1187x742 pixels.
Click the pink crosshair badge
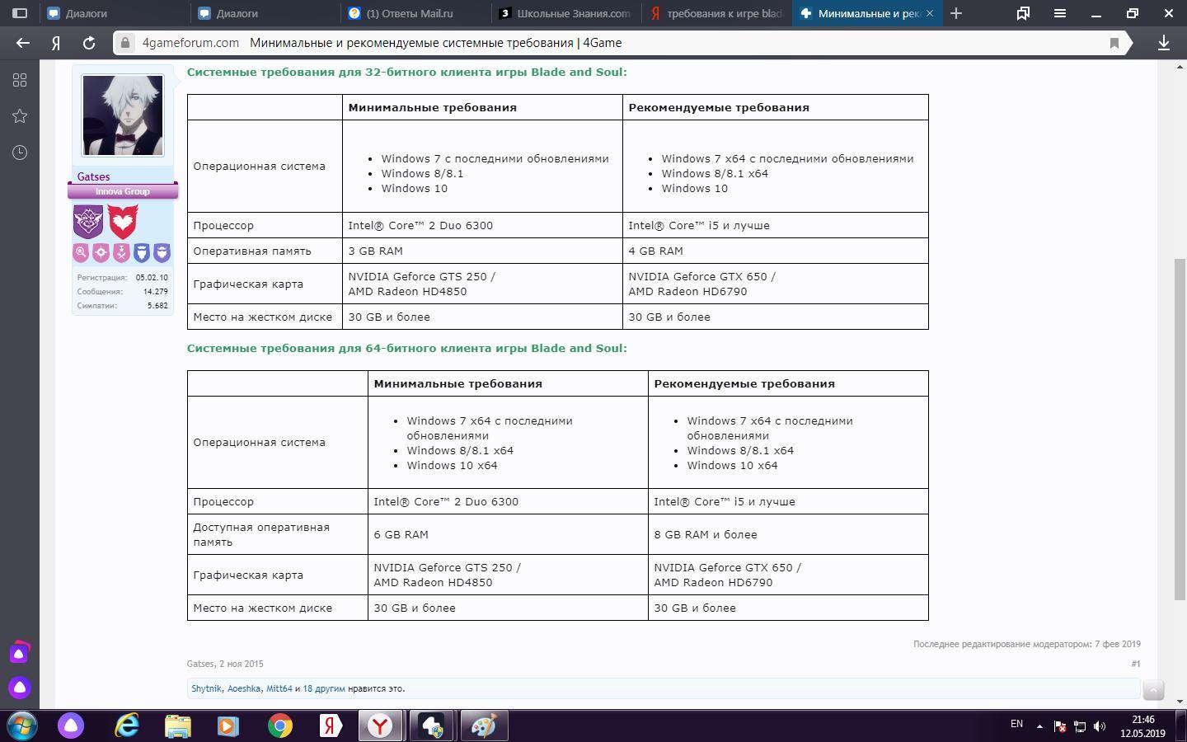101,252
